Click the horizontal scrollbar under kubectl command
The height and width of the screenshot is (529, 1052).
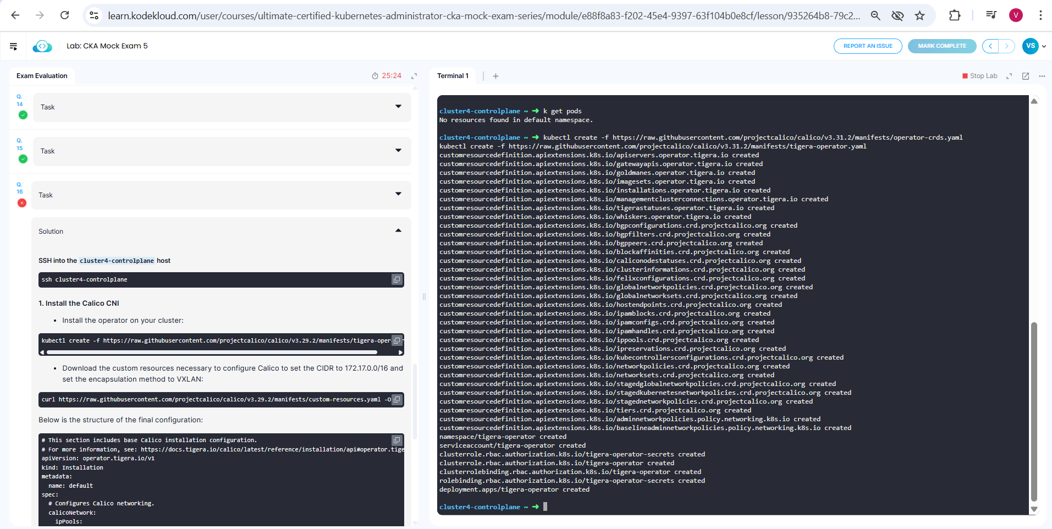[x=212, y=352]
